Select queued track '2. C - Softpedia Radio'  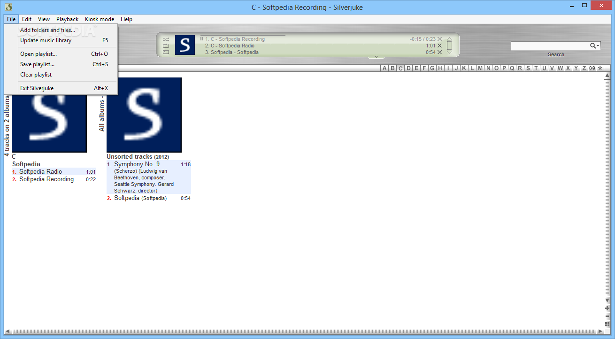coord(230,46)
